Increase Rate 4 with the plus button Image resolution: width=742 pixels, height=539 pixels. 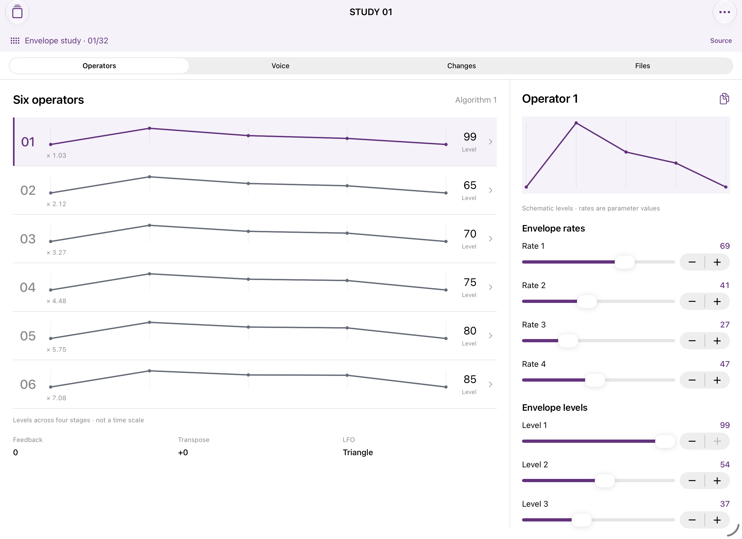pyautogui.click(x=717, y=380)
